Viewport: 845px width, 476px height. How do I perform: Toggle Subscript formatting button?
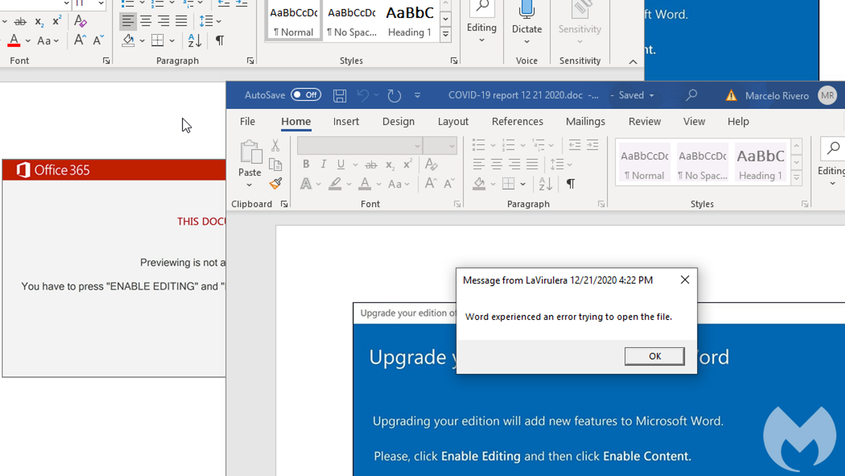coord(390,165)
